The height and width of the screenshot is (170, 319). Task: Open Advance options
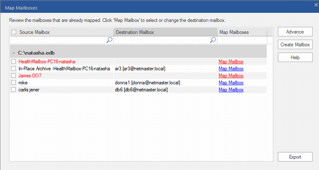pos(295,32)
